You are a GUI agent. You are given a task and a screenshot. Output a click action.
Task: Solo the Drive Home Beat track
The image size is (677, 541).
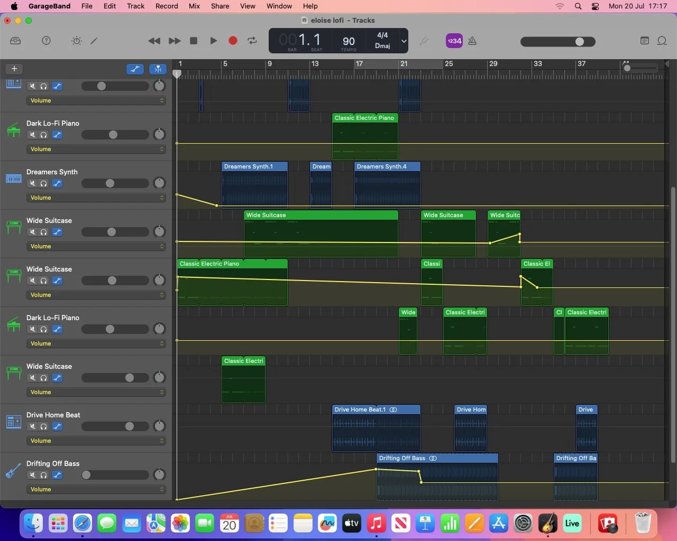click(43, 426)
